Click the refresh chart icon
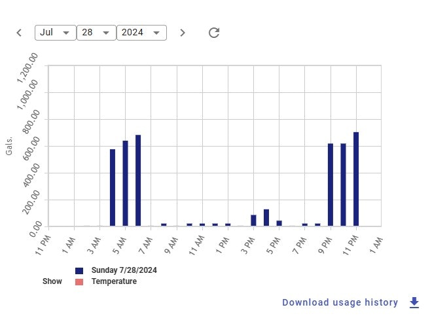This screenshot has height=320, width=430. [214, 33]
